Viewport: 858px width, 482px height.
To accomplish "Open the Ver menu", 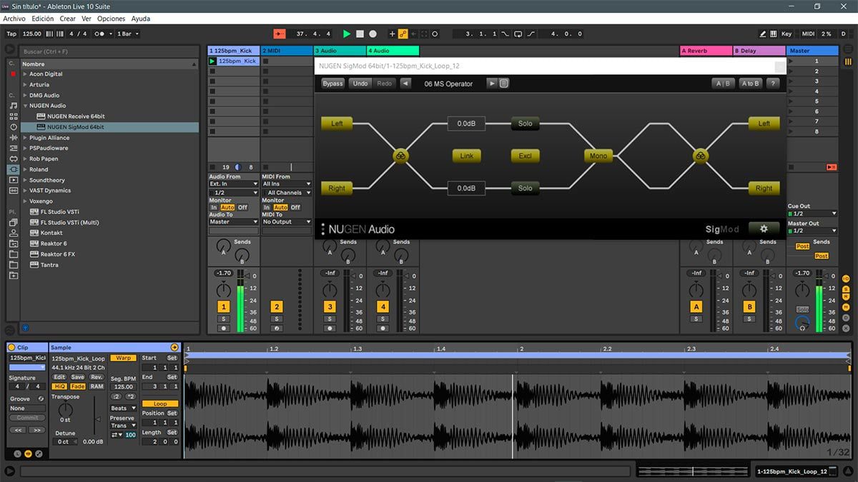I will point(87,19).
